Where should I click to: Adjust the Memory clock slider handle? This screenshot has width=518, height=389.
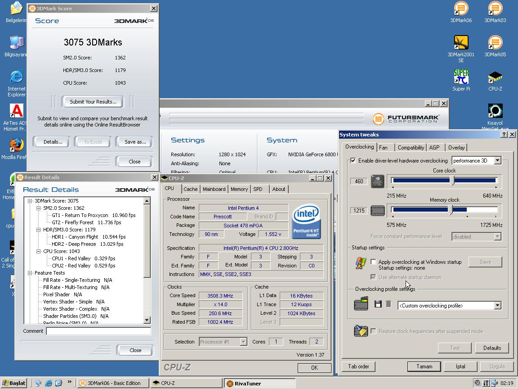click(x=450, y=210)
